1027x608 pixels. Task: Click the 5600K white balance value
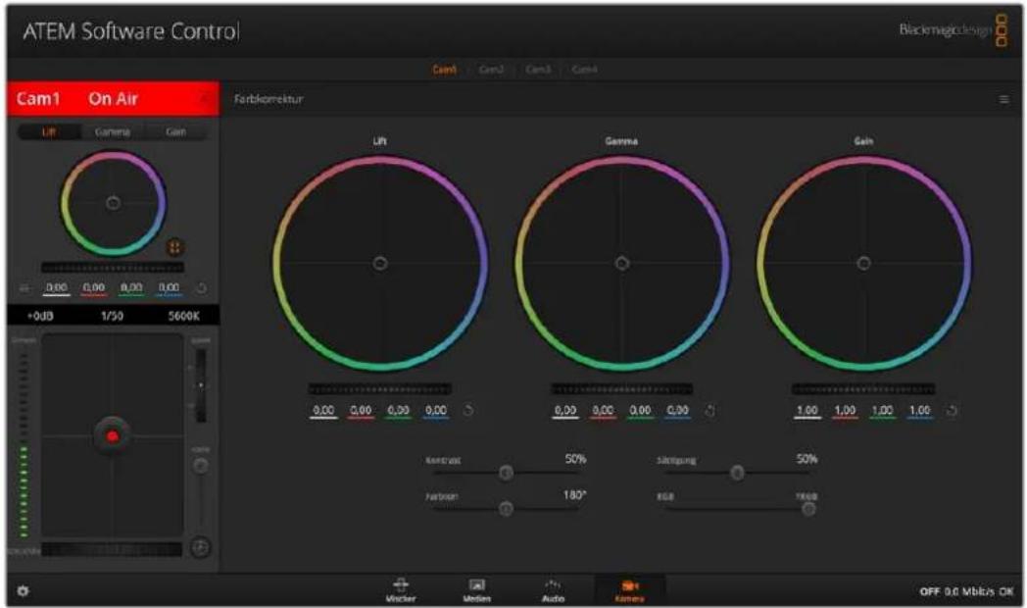pyautogui.click(x=183, y=316)
